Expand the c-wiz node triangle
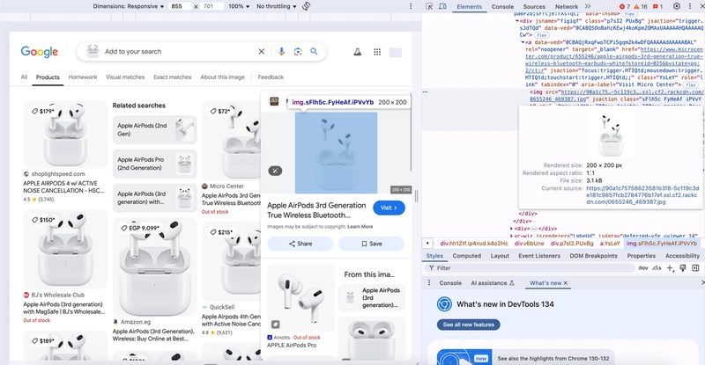 512,236
